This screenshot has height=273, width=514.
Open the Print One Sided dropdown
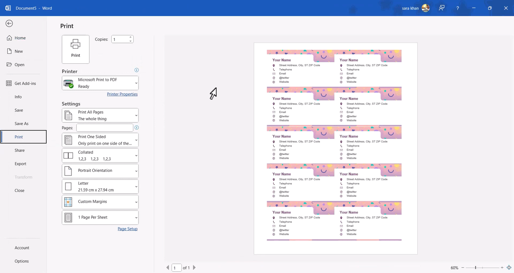(x=100, y=140)
